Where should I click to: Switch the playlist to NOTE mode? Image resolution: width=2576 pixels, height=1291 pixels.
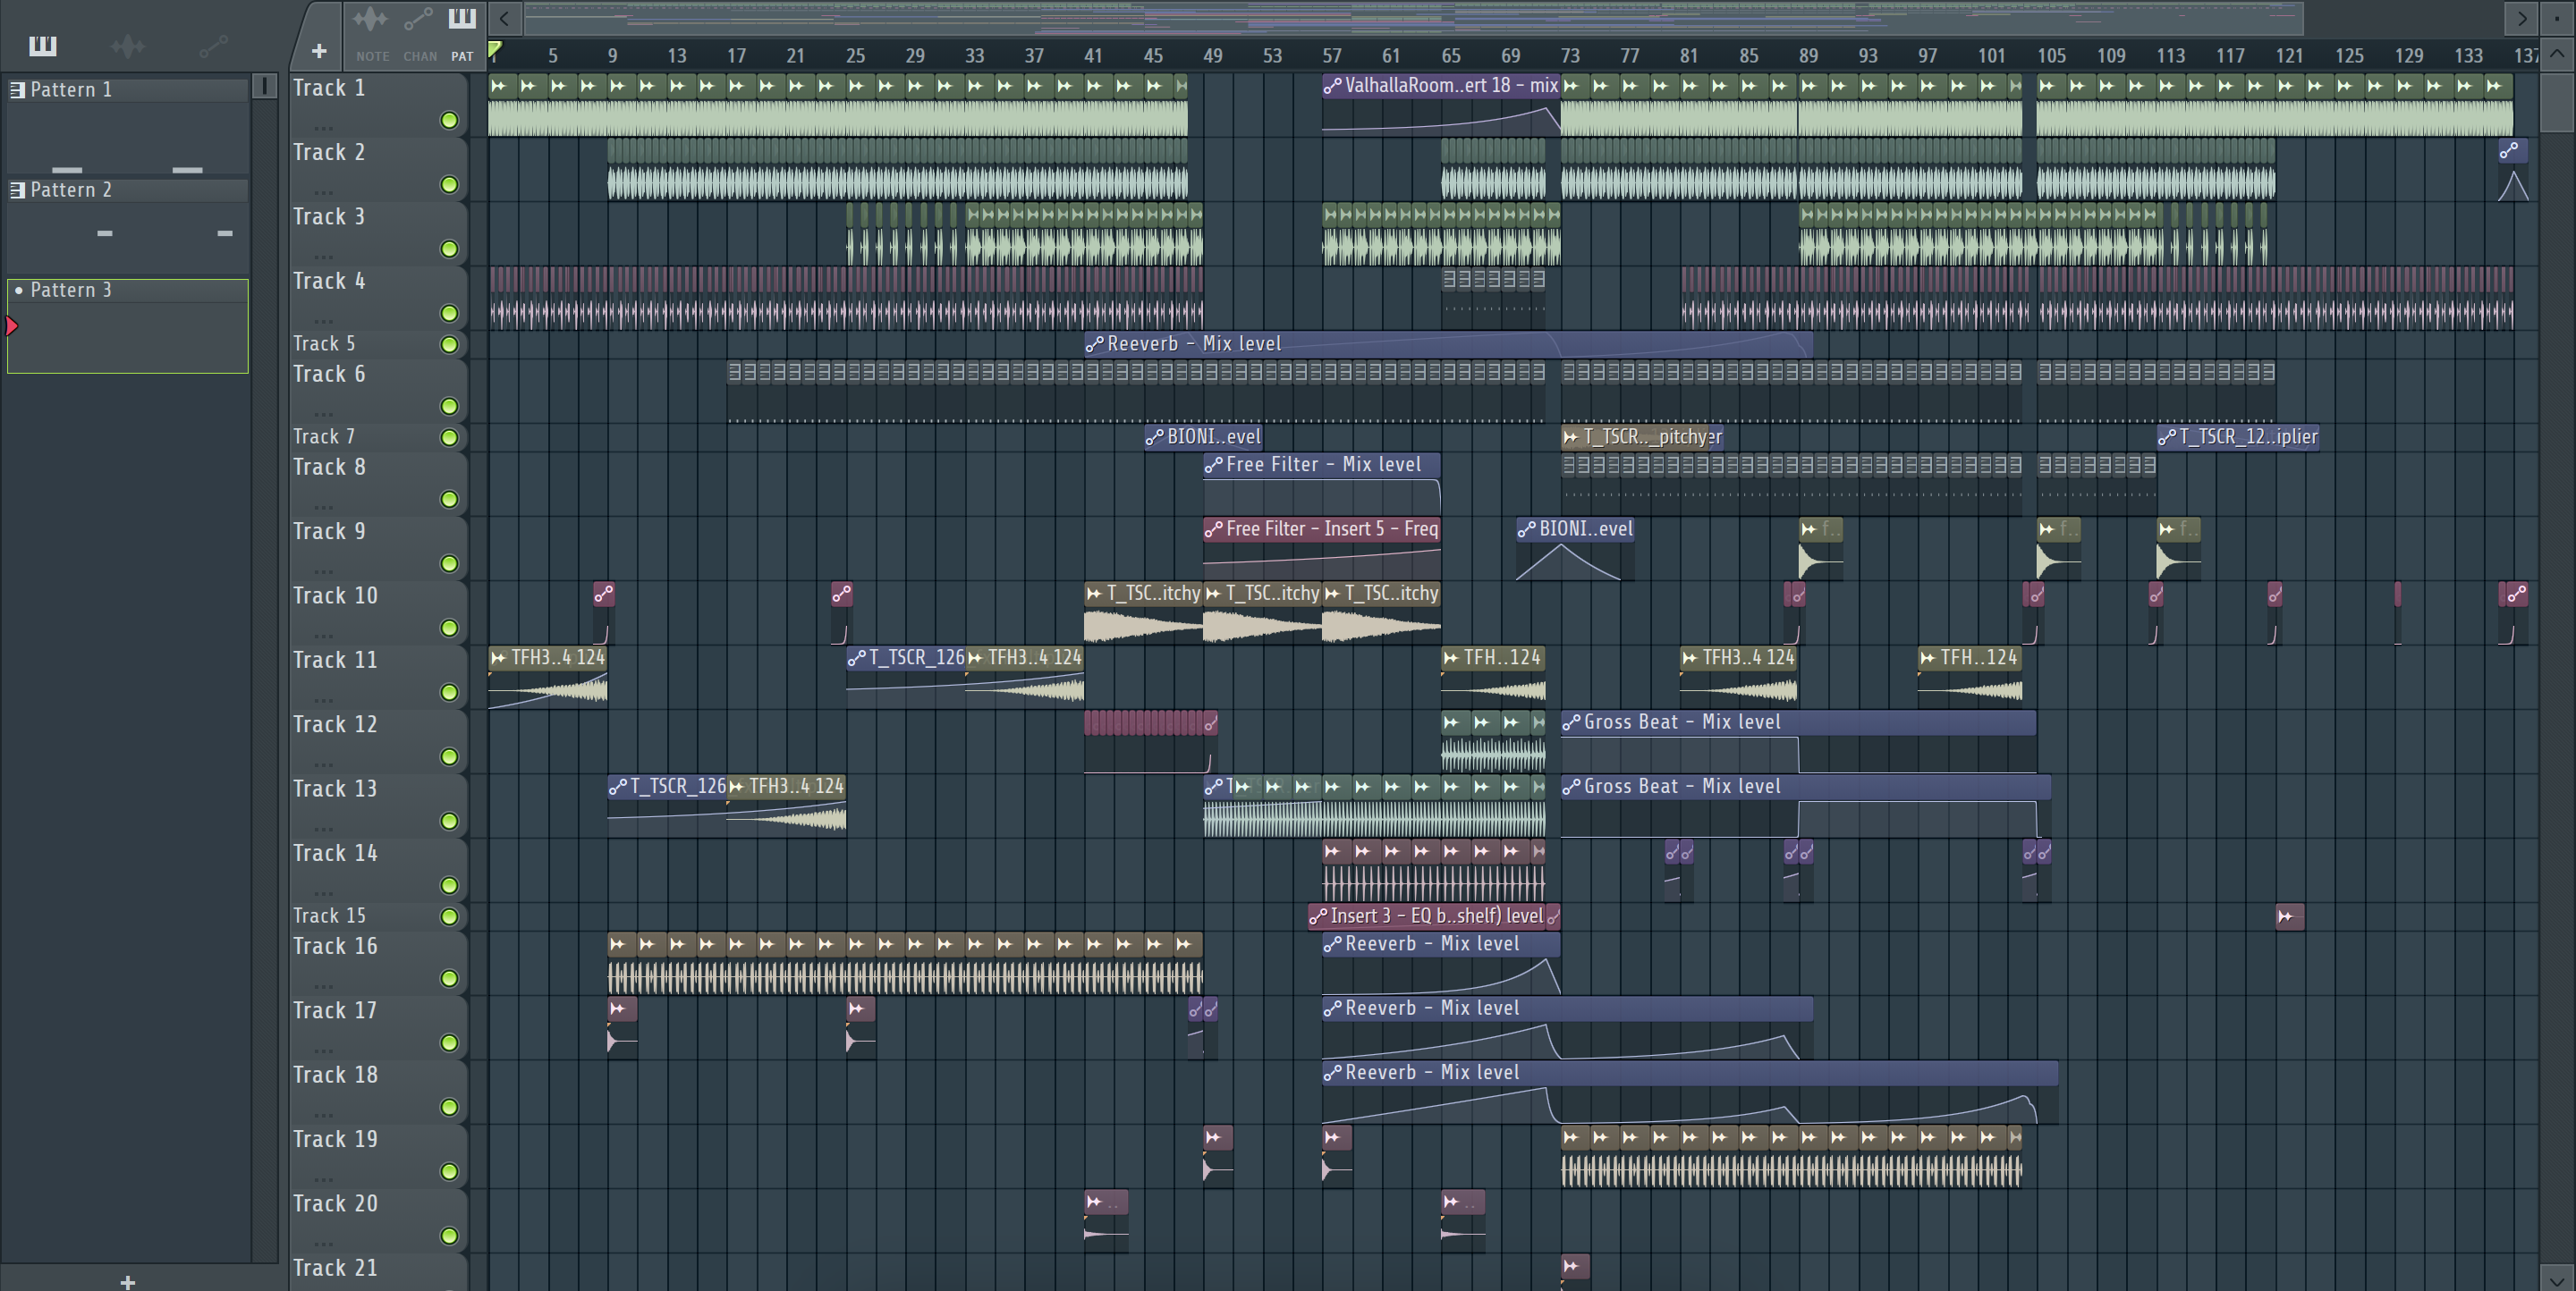pos(371,33)
